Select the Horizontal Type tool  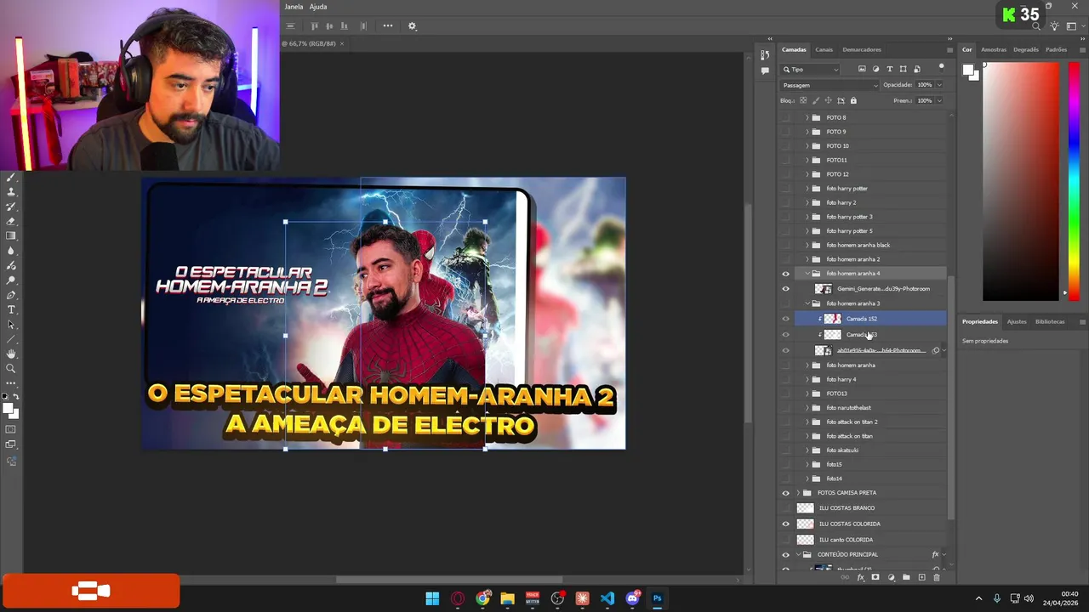point(11,309)
